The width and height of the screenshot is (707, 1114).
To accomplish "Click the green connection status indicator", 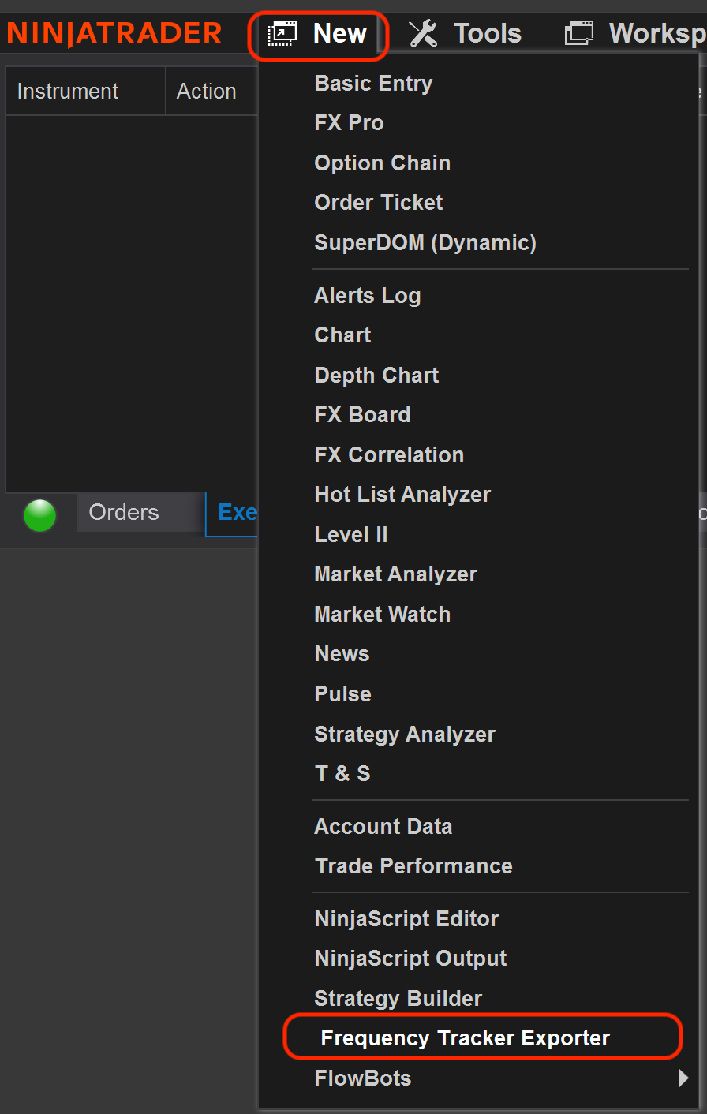I will (40, 515).
